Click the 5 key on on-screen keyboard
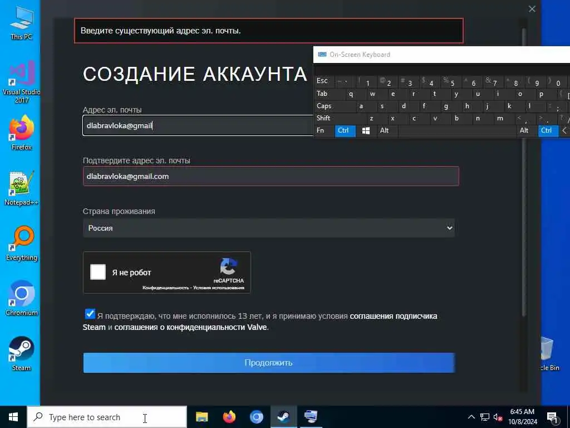Viewport: 570px width, 428px height. tap(452, 83)
